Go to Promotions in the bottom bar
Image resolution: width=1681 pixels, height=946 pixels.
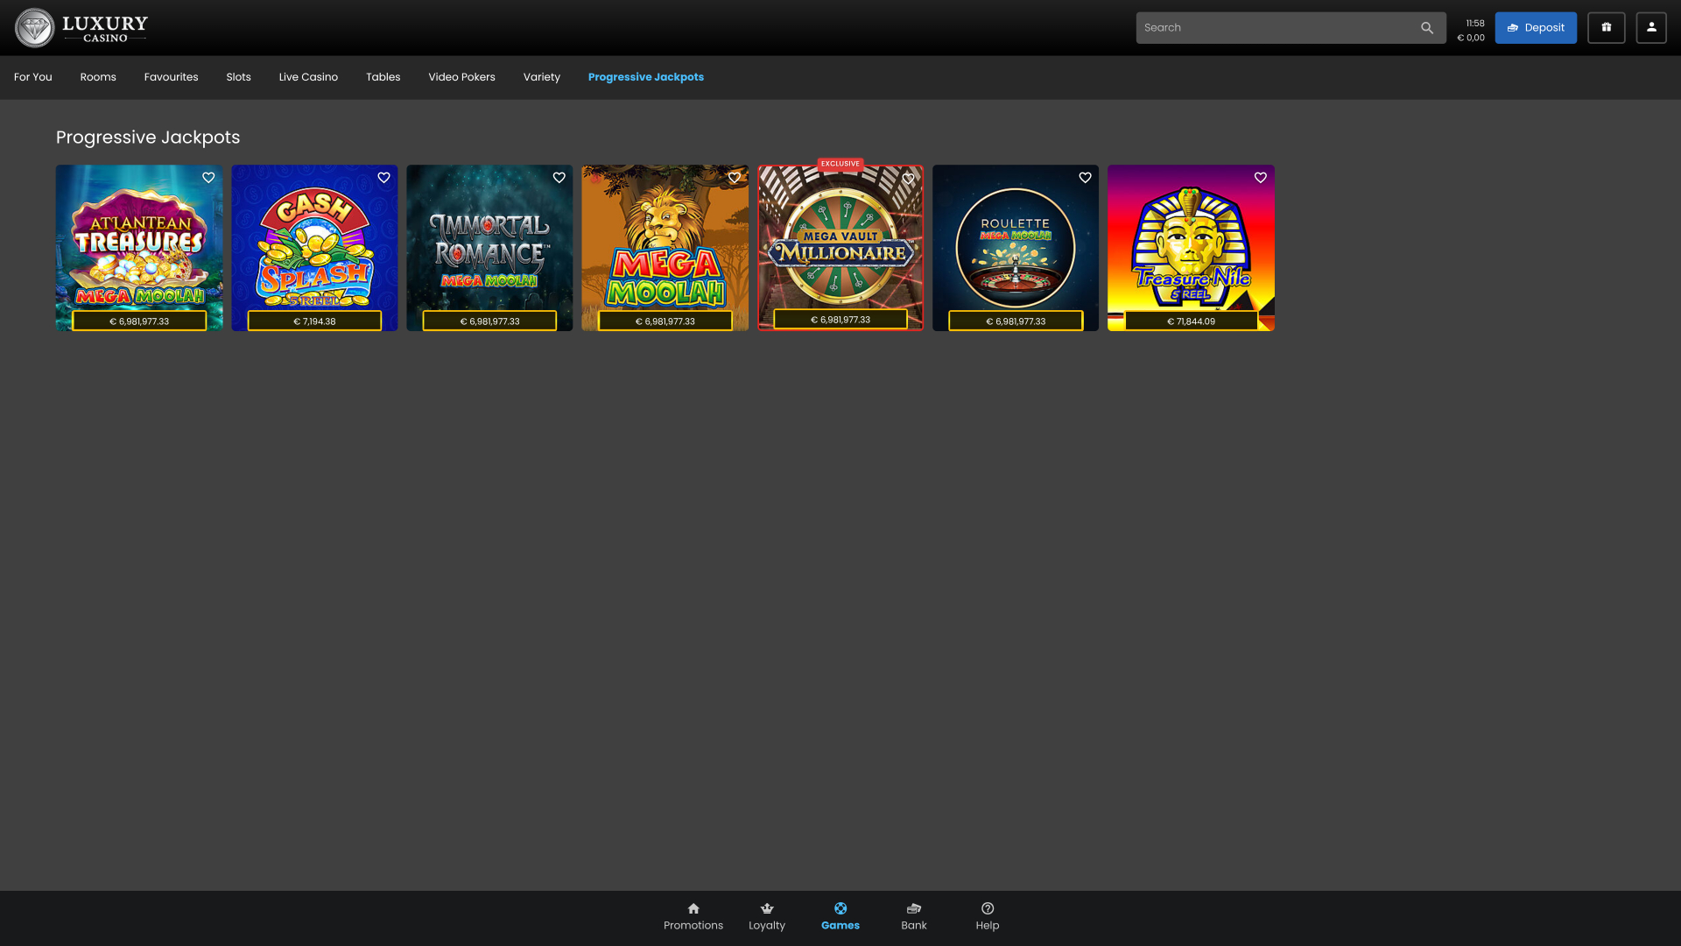tap(693, 916)
